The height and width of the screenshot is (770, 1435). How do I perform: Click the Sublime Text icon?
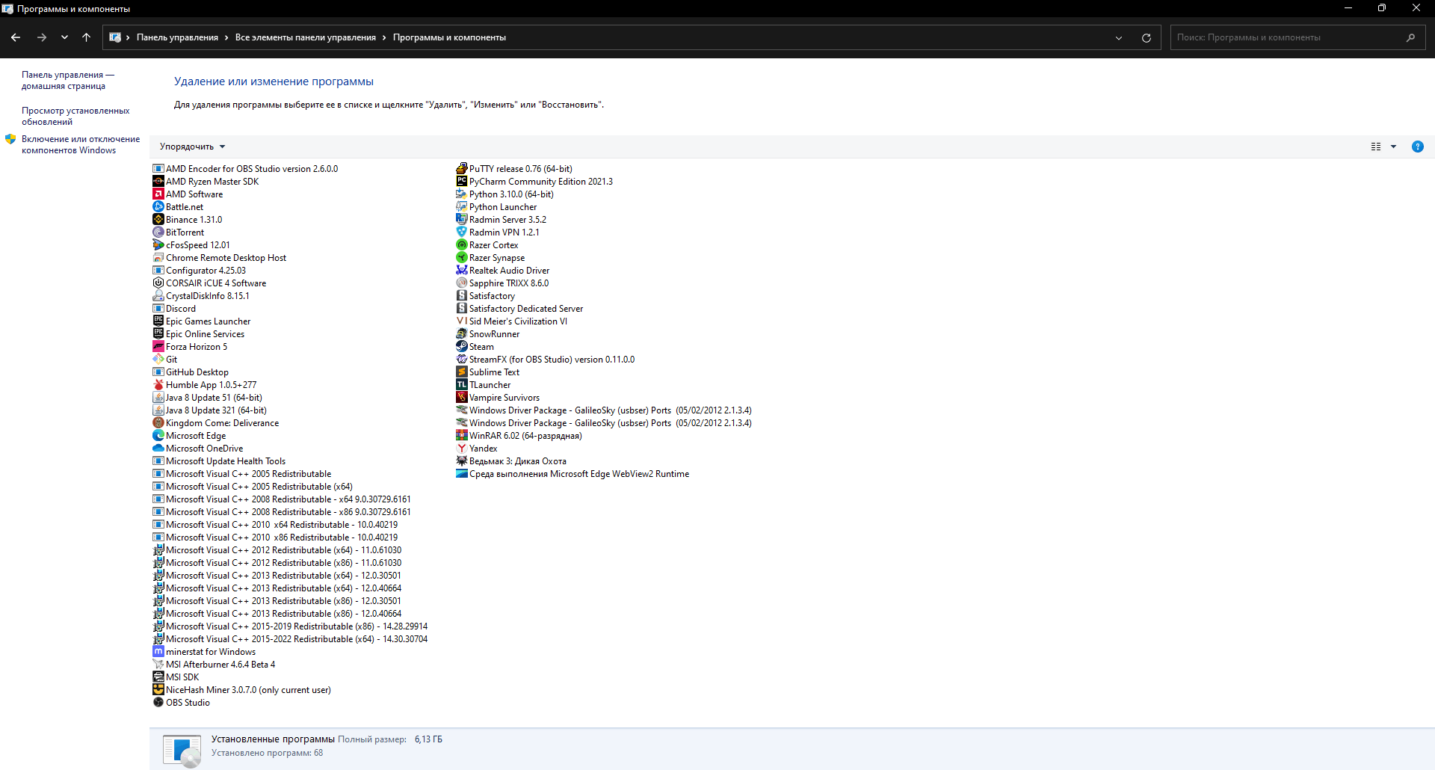point(461,372)
